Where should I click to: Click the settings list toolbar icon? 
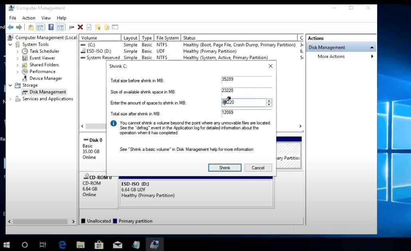pos(115,27)
